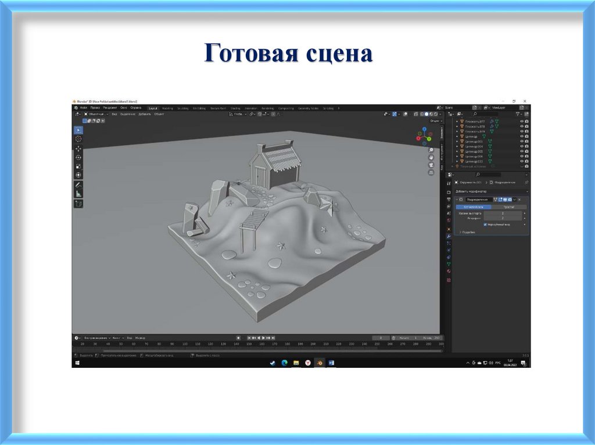
Task: Open the Add Modifier dropdown
Action: tap(492, 192)
